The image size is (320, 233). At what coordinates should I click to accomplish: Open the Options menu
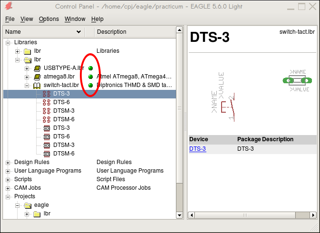(48, 19)
